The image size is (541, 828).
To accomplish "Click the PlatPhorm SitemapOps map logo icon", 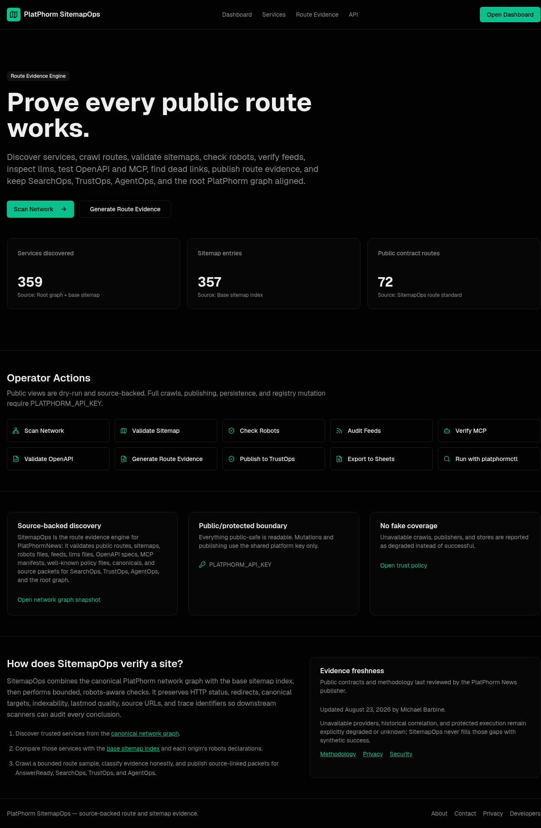I will coord(14,15).
